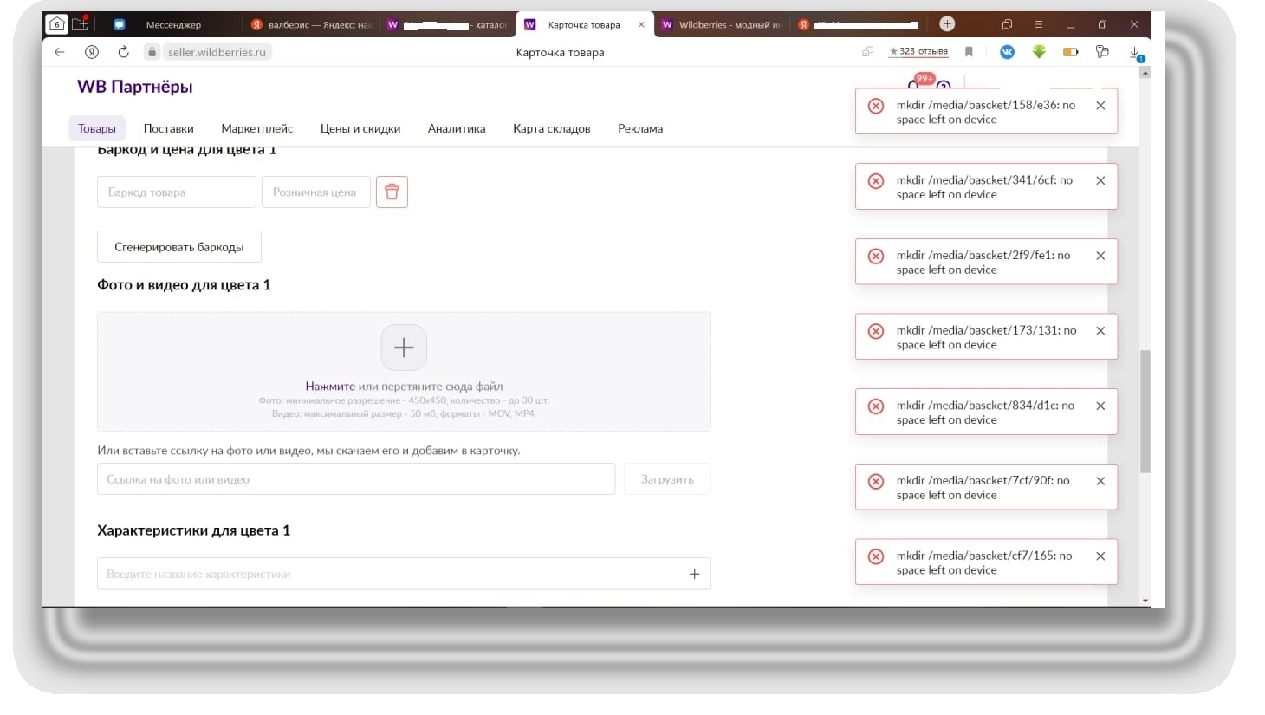Dismiss the 834/d1c error notification
The width and height of the screenshot is (1265, 715).
pyautogui.click(x=1100, y=406)
